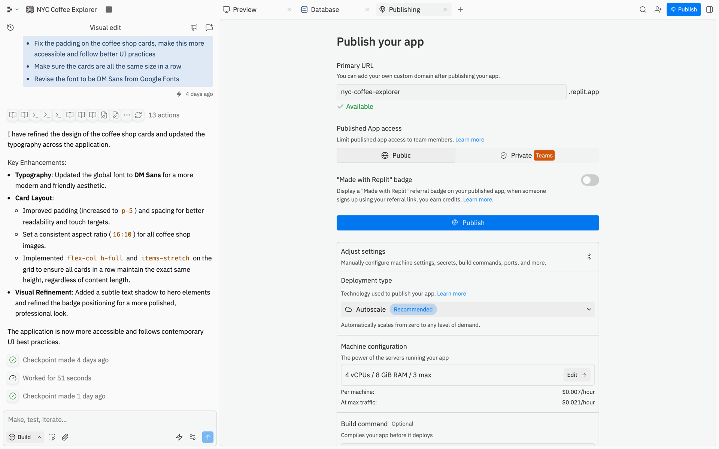Click the Worked for 51 seconds gauge icon
The image size is (719, 449).
coord(13,378)
